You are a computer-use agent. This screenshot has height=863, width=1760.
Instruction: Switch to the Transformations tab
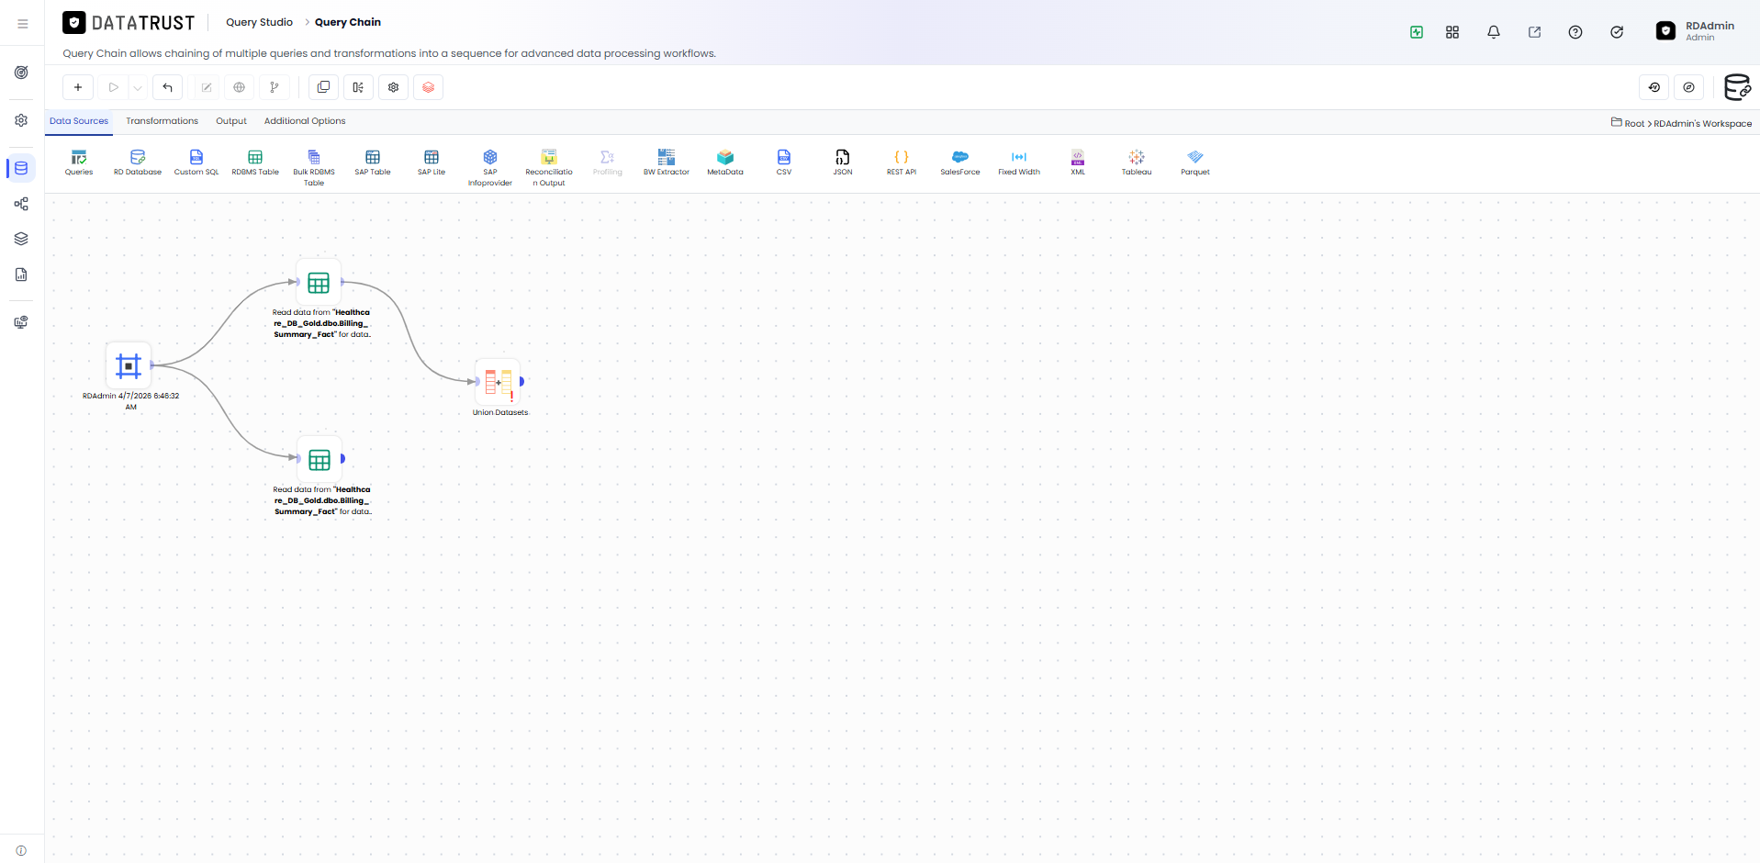(x=162, y=121)
